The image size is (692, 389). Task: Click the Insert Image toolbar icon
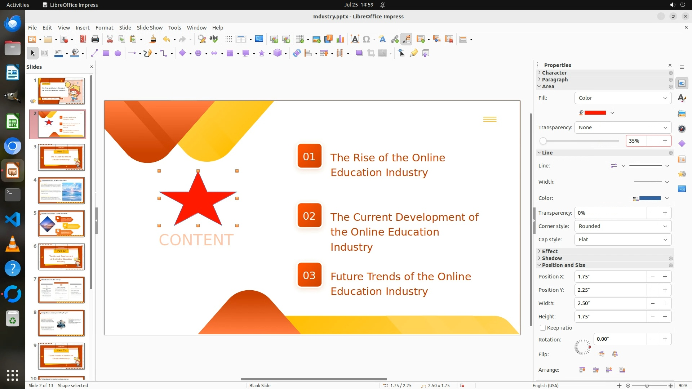316,39
